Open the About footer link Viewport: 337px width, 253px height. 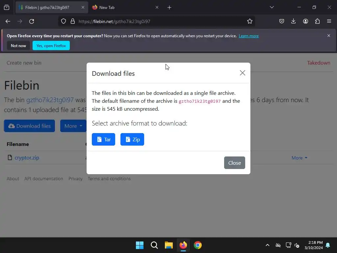[x=13, y=179]
